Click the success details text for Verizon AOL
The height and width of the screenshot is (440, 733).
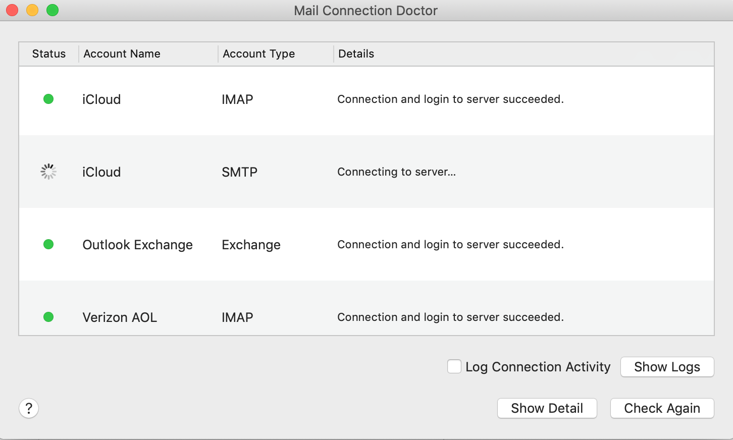click(450, 317)
